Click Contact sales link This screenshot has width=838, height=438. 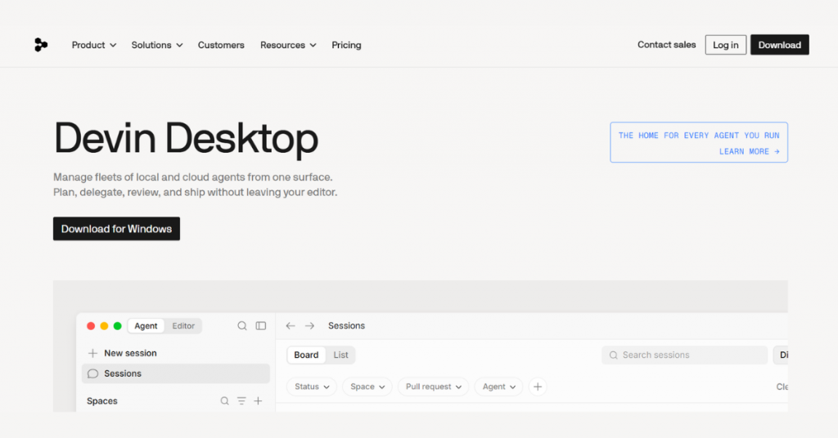pos(666,45)
